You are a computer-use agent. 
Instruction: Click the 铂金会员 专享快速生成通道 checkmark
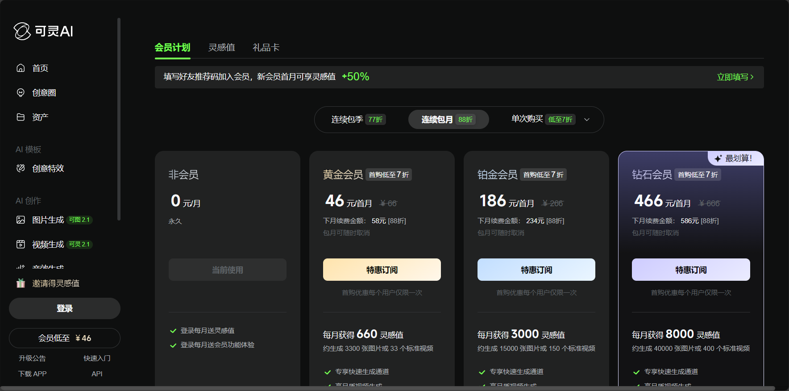pos(482,372)
